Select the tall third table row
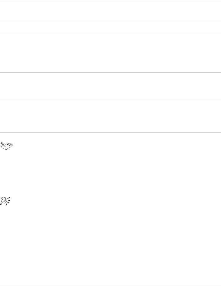 (110, 52)
